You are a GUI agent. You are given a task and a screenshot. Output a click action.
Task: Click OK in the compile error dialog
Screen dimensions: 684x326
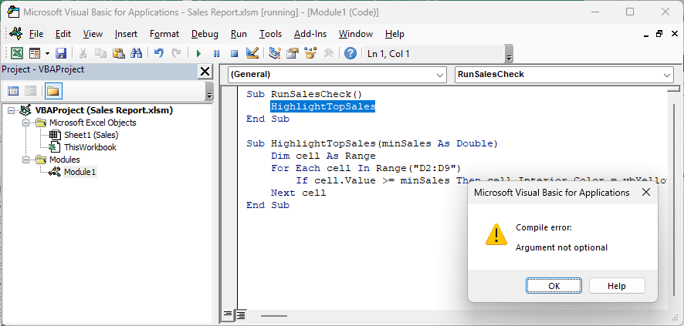coord(554,286)
